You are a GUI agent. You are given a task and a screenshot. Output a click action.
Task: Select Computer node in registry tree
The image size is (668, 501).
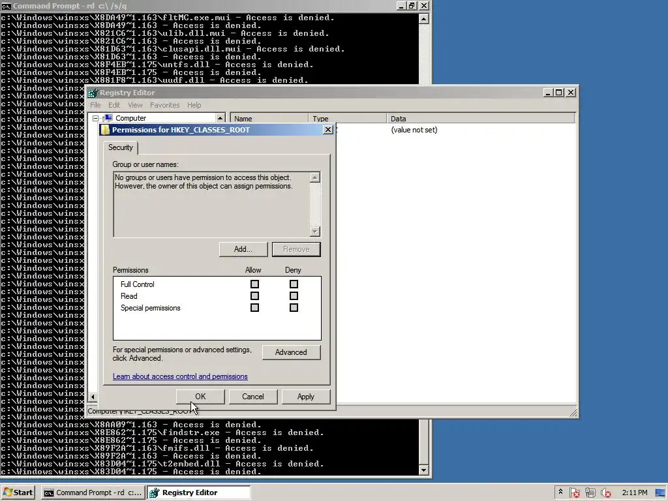(130, 118)
